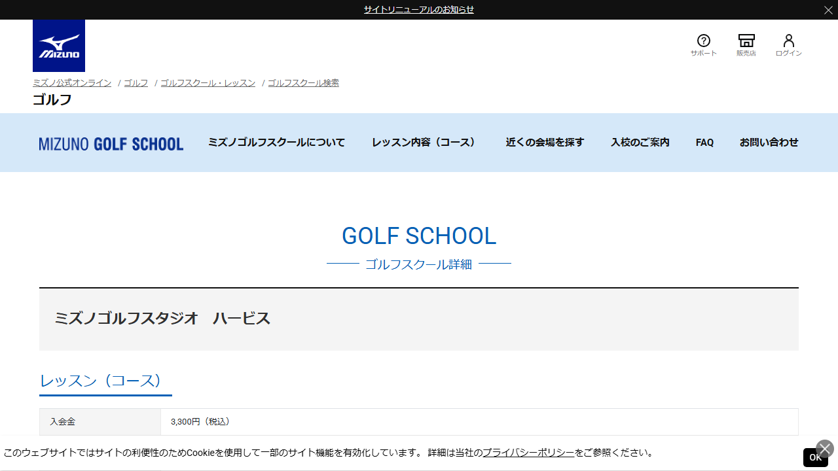Close the cookie notice with the round X
Viewport: 838px width, 471px height.
825,449
